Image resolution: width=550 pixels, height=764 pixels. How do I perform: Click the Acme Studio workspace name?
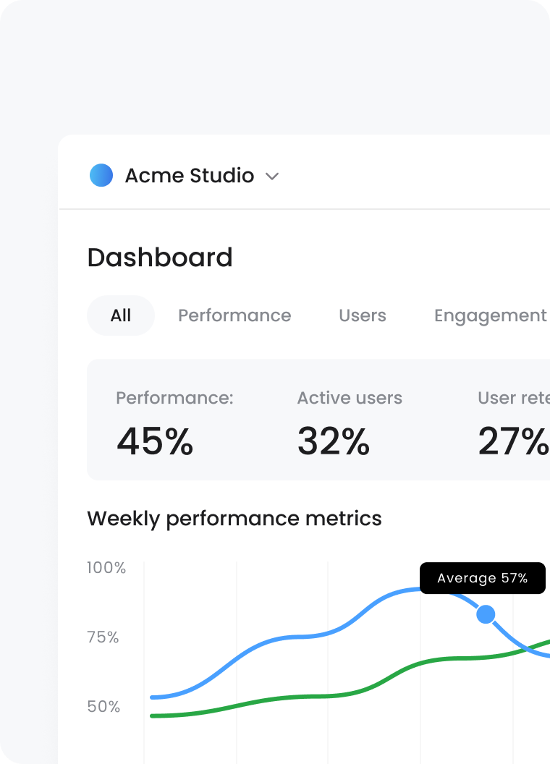pyautogui.click(x=190, y=175)
